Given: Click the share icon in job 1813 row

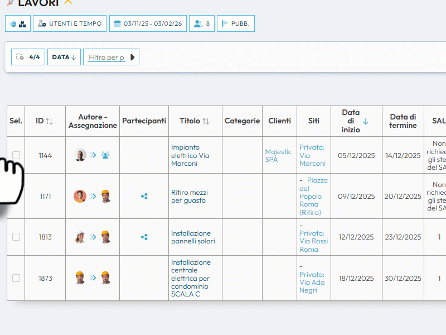Looking at the screenshot, I should coord(144,237).
